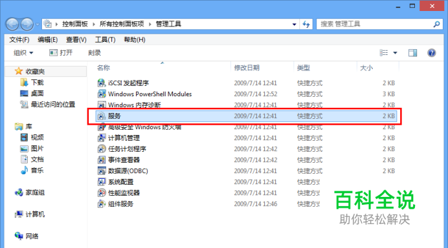This screenshot has height=248, width=448.
Task: Toggle the preview pane
Action: point(412,53)
